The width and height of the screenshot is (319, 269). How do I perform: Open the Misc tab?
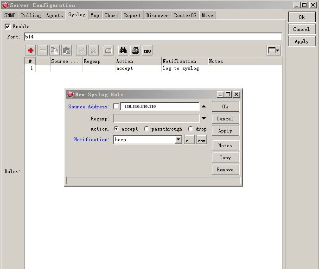pos(208,15)
